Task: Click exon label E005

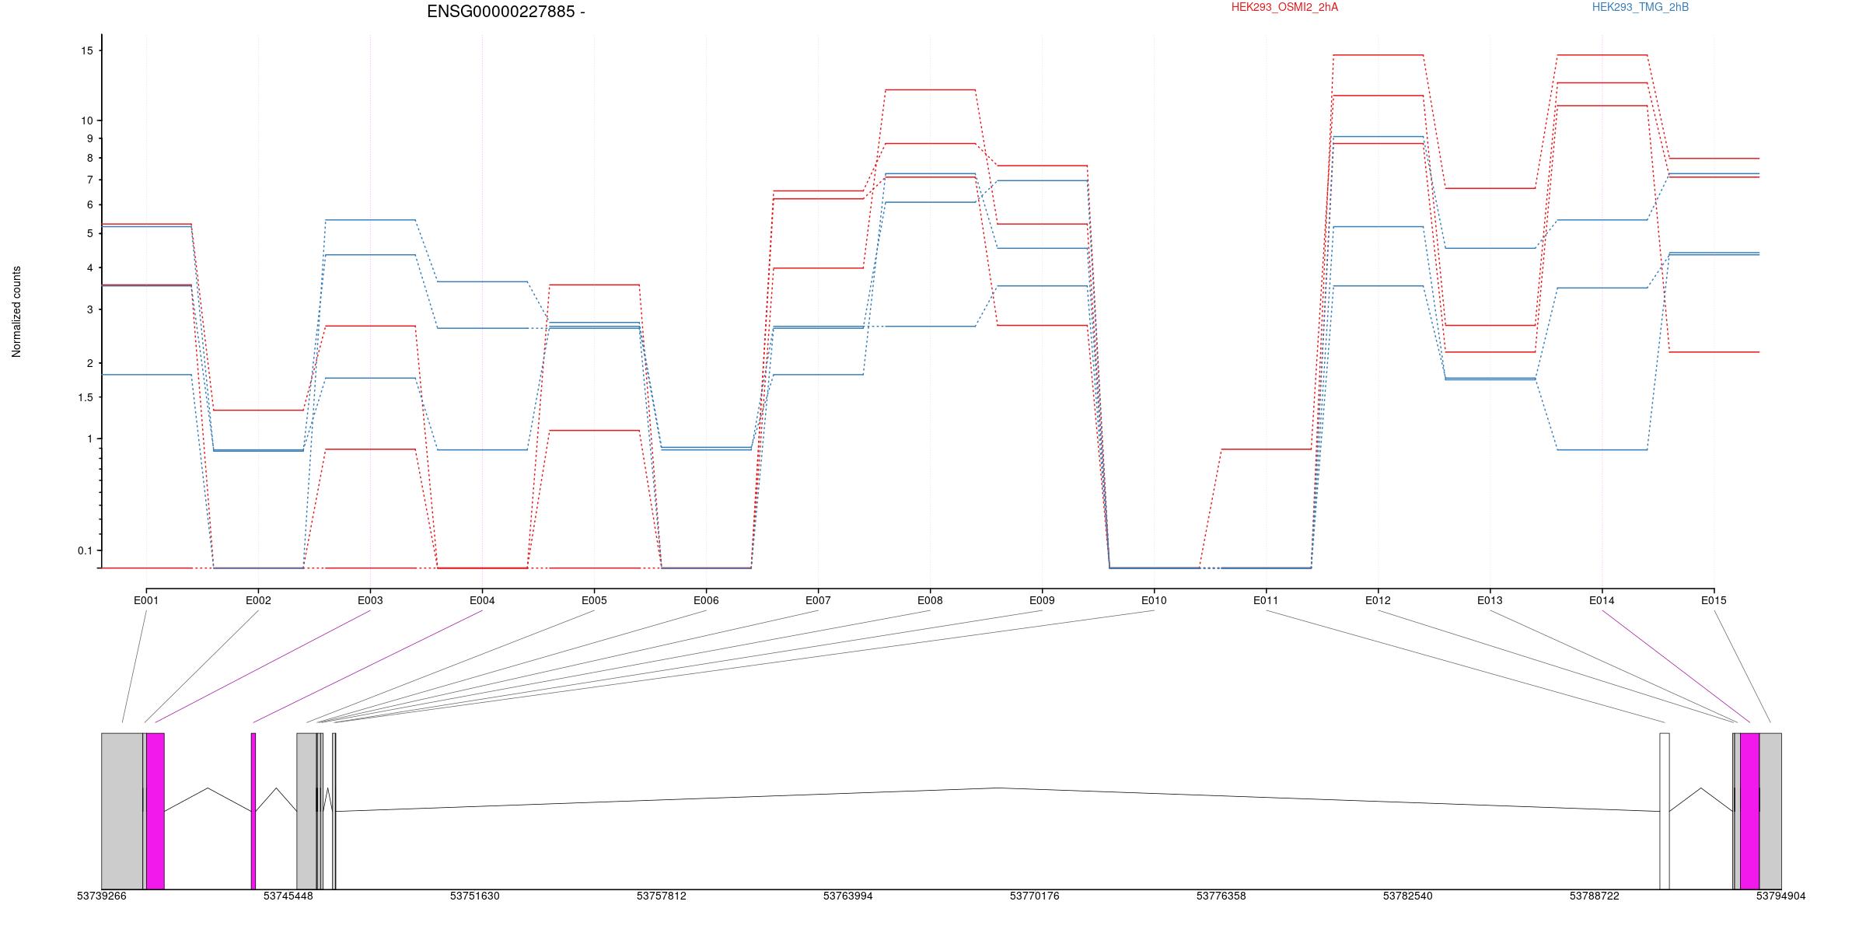Action: tap(594, 600)
